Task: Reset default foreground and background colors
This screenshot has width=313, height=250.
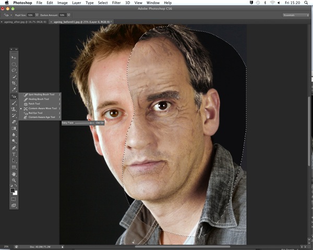Action: click(11, 185)
